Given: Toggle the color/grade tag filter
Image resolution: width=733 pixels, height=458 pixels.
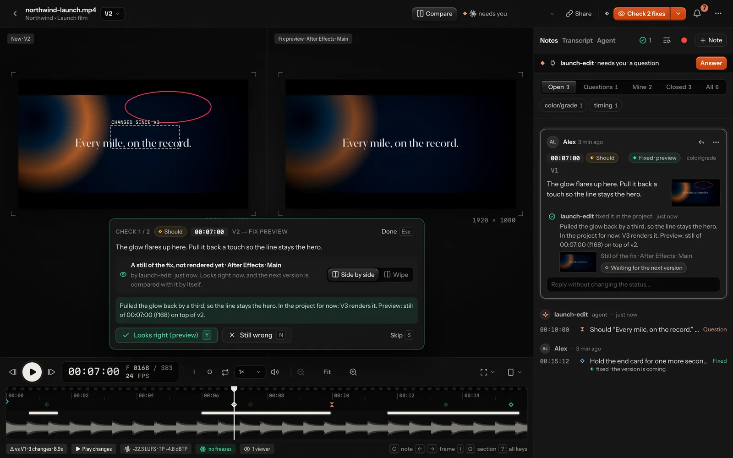Looking at the screenshot, I should 563,105.
